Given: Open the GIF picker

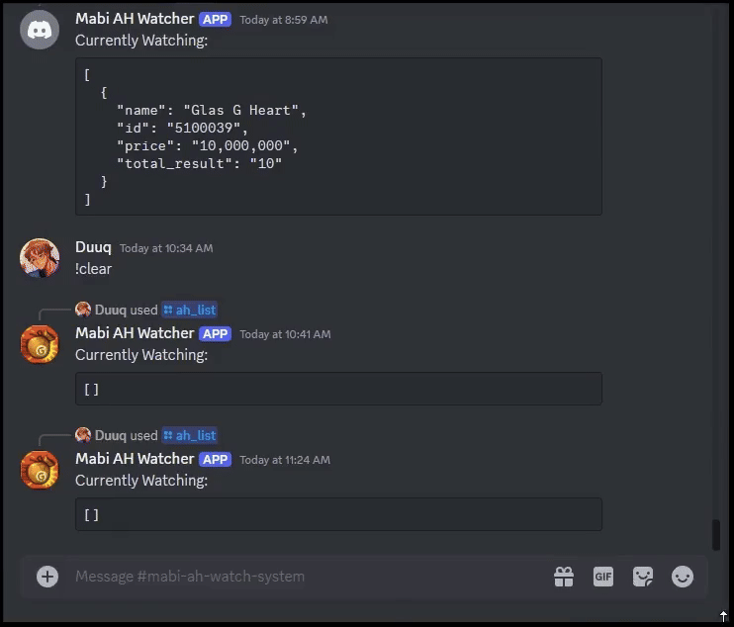Looking at the screenshot, I should [x=603, y=577].
